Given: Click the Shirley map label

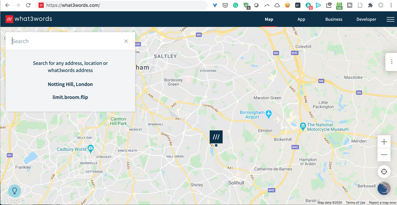Looking at the screenshot, I should tap(197, 185).
